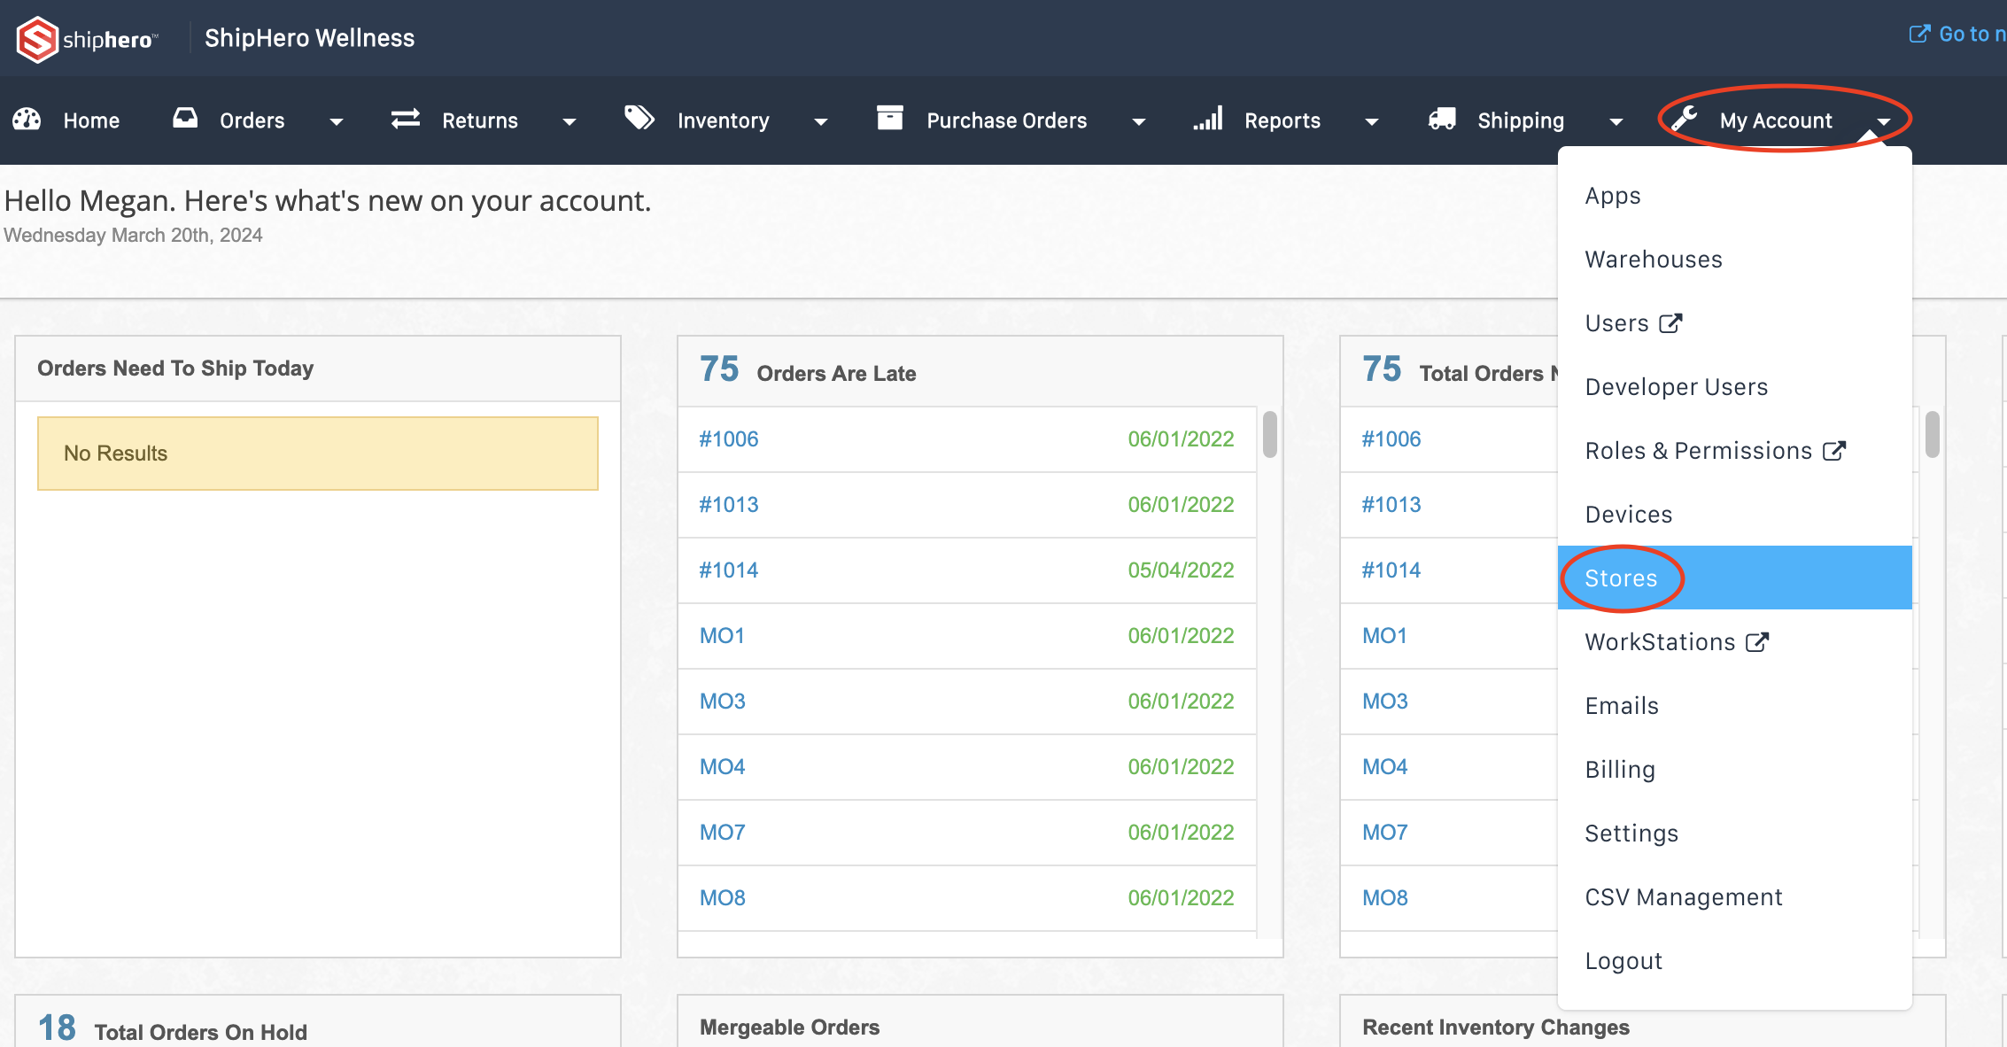The width and height of the screenshot is (2007, 1047).
Task: Select the Reports bar chart icon
Action: coord(1208,120)
